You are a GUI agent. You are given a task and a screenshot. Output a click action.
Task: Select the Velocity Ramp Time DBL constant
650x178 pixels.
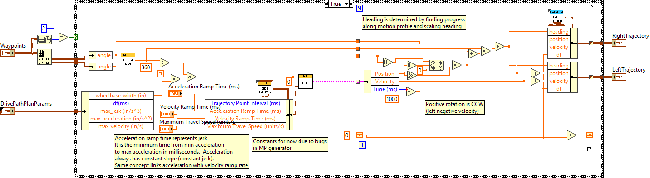(167, 114)
